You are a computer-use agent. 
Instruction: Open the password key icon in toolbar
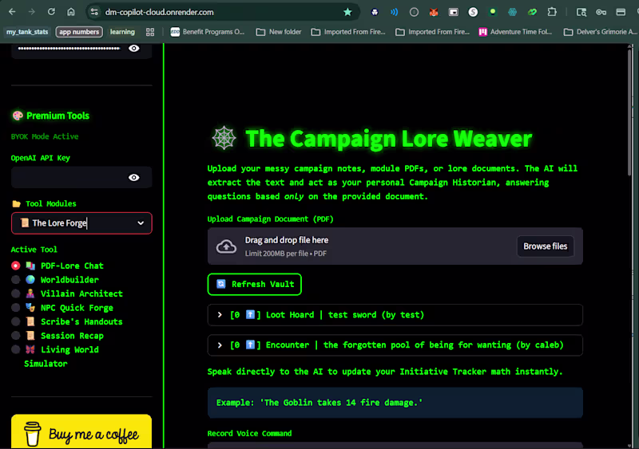[601, 12]
